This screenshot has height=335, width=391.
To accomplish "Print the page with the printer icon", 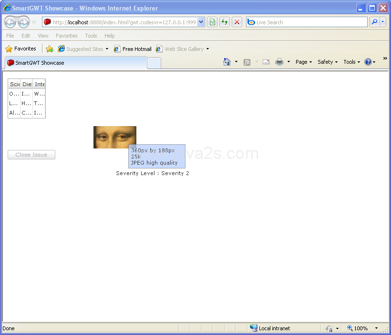I will [x=279, y=62].
